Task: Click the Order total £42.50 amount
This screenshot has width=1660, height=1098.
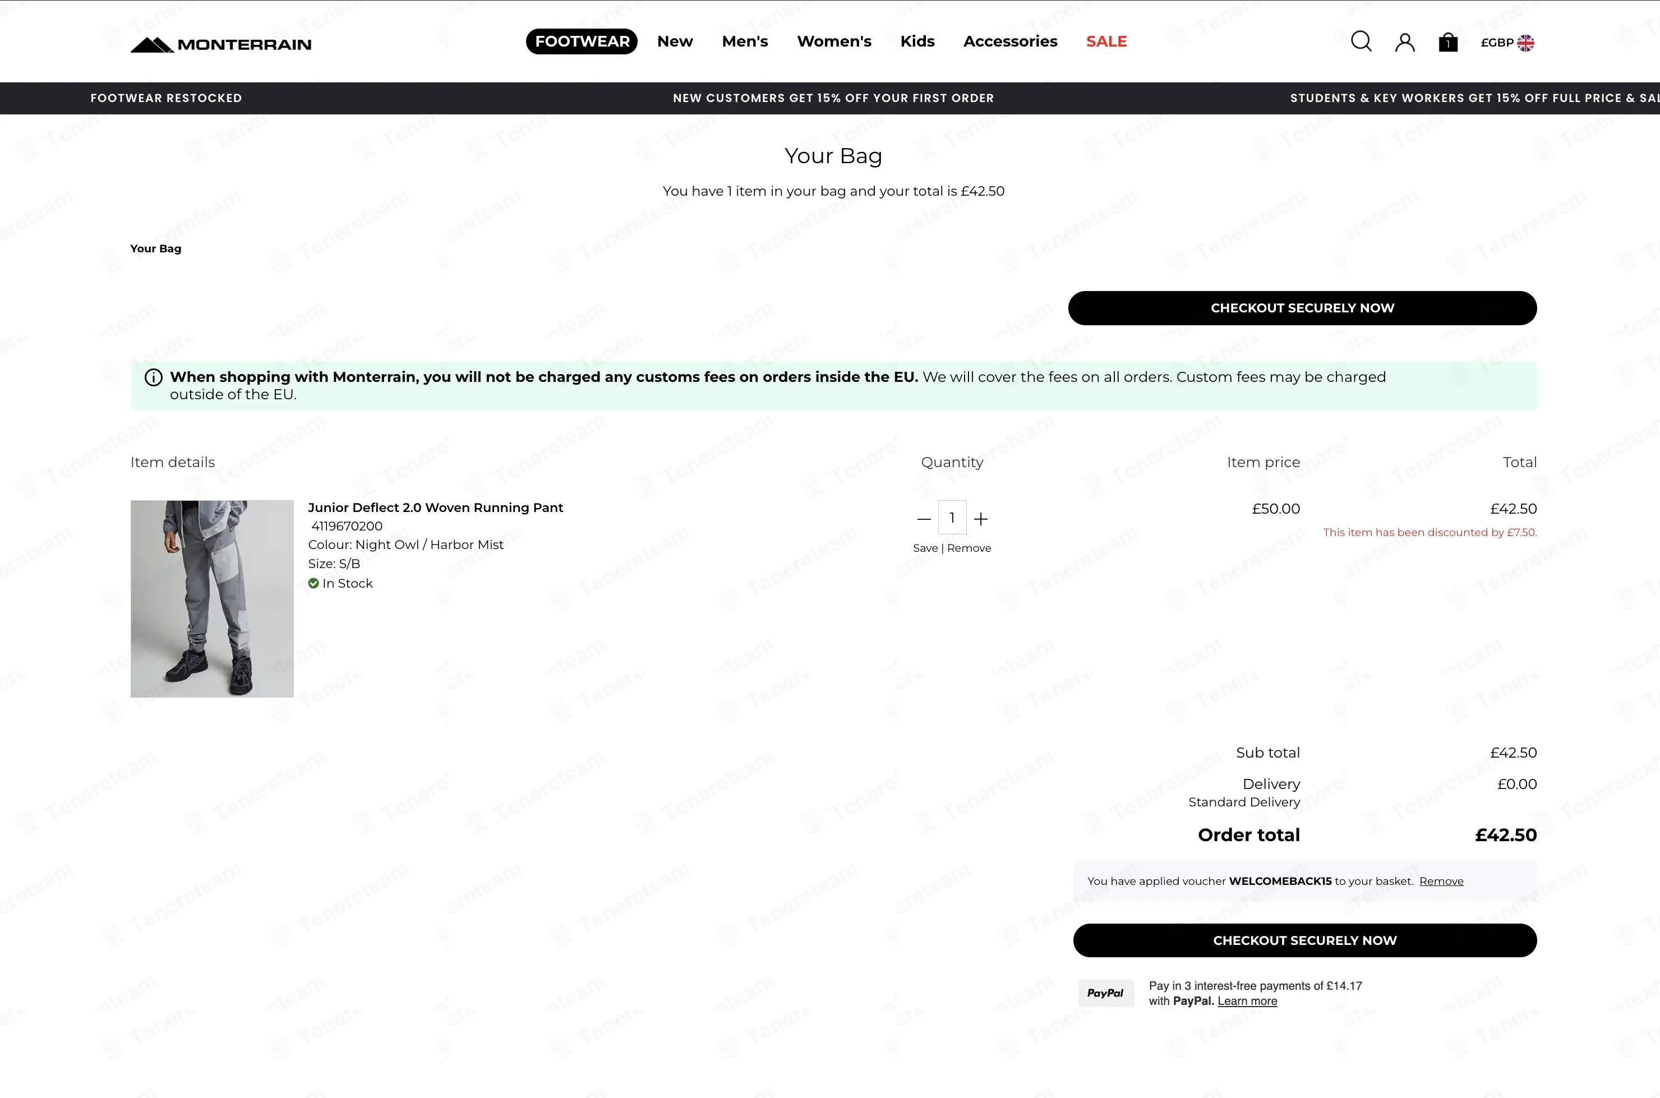Action: click(1505, 834)
